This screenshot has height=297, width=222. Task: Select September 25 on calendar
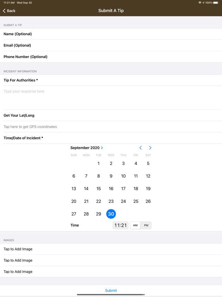(x=136, y=201)
